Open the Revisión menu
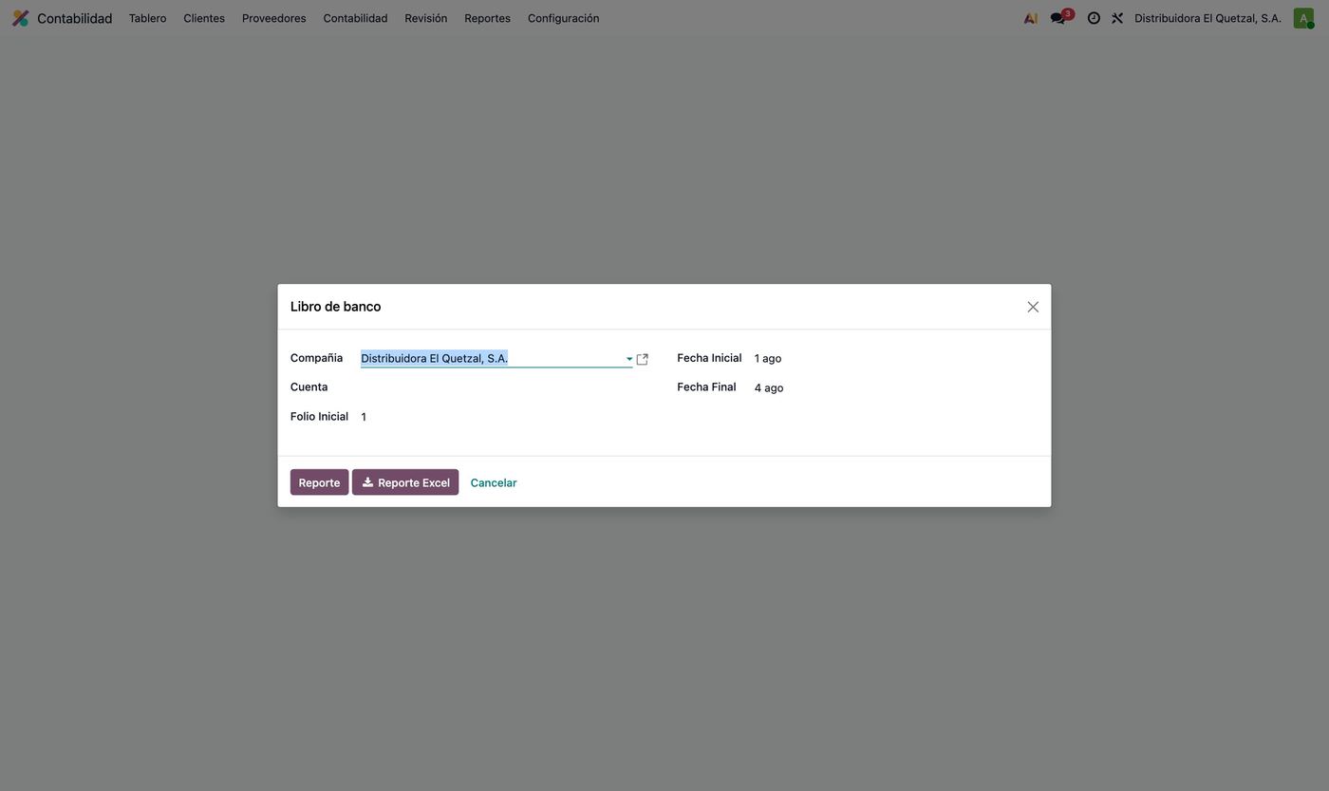The width and height of the screenshot is (1329, 791). click(x=425, y=18)
